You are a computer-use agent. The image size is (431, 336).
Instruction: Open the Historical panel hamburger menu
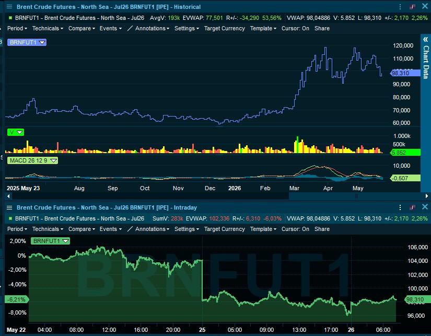click(9, 7)
